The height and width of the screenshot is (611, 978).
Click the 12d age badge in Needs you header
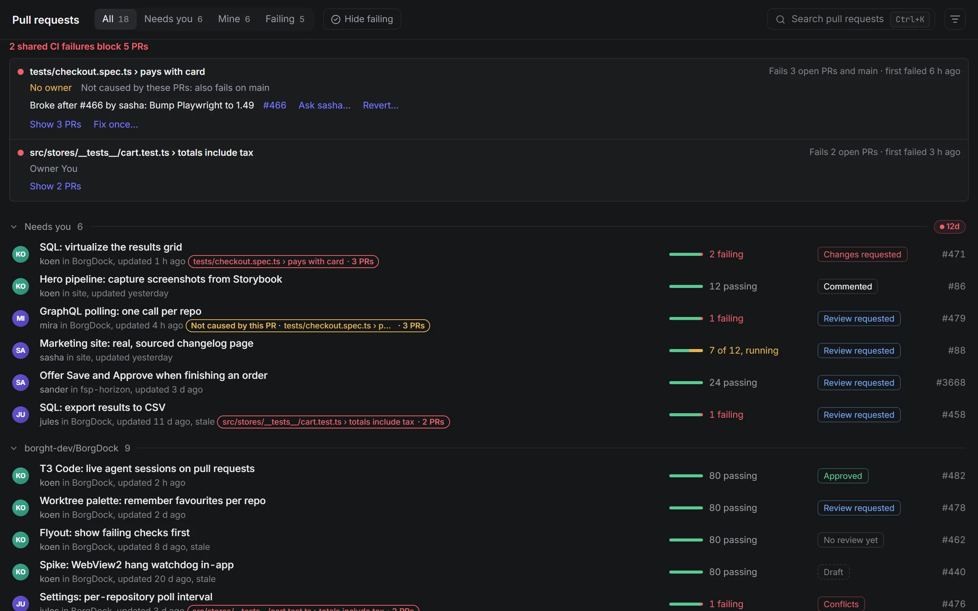[x=949, y=227]
